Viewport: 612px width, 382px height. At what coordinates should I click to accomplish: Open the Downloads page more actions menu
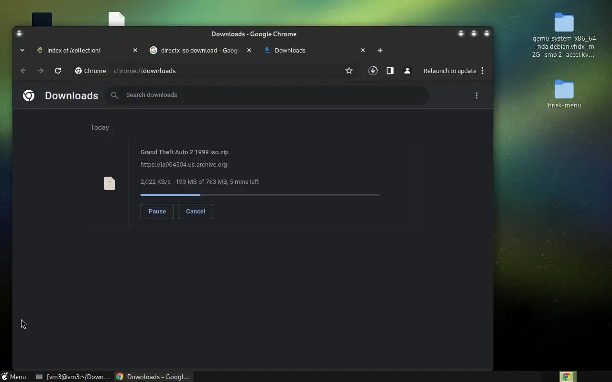pos(477,95)
